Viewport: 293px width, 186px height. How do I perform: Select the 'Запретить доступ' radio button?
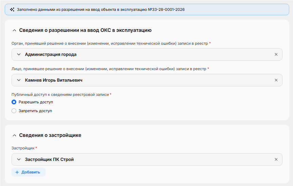point(14,111)
